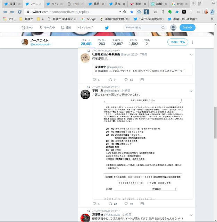This screenshot has width=217, height=222.
Task: Like the pinkanton tweet with 49 likes
Action: point(126,204)
